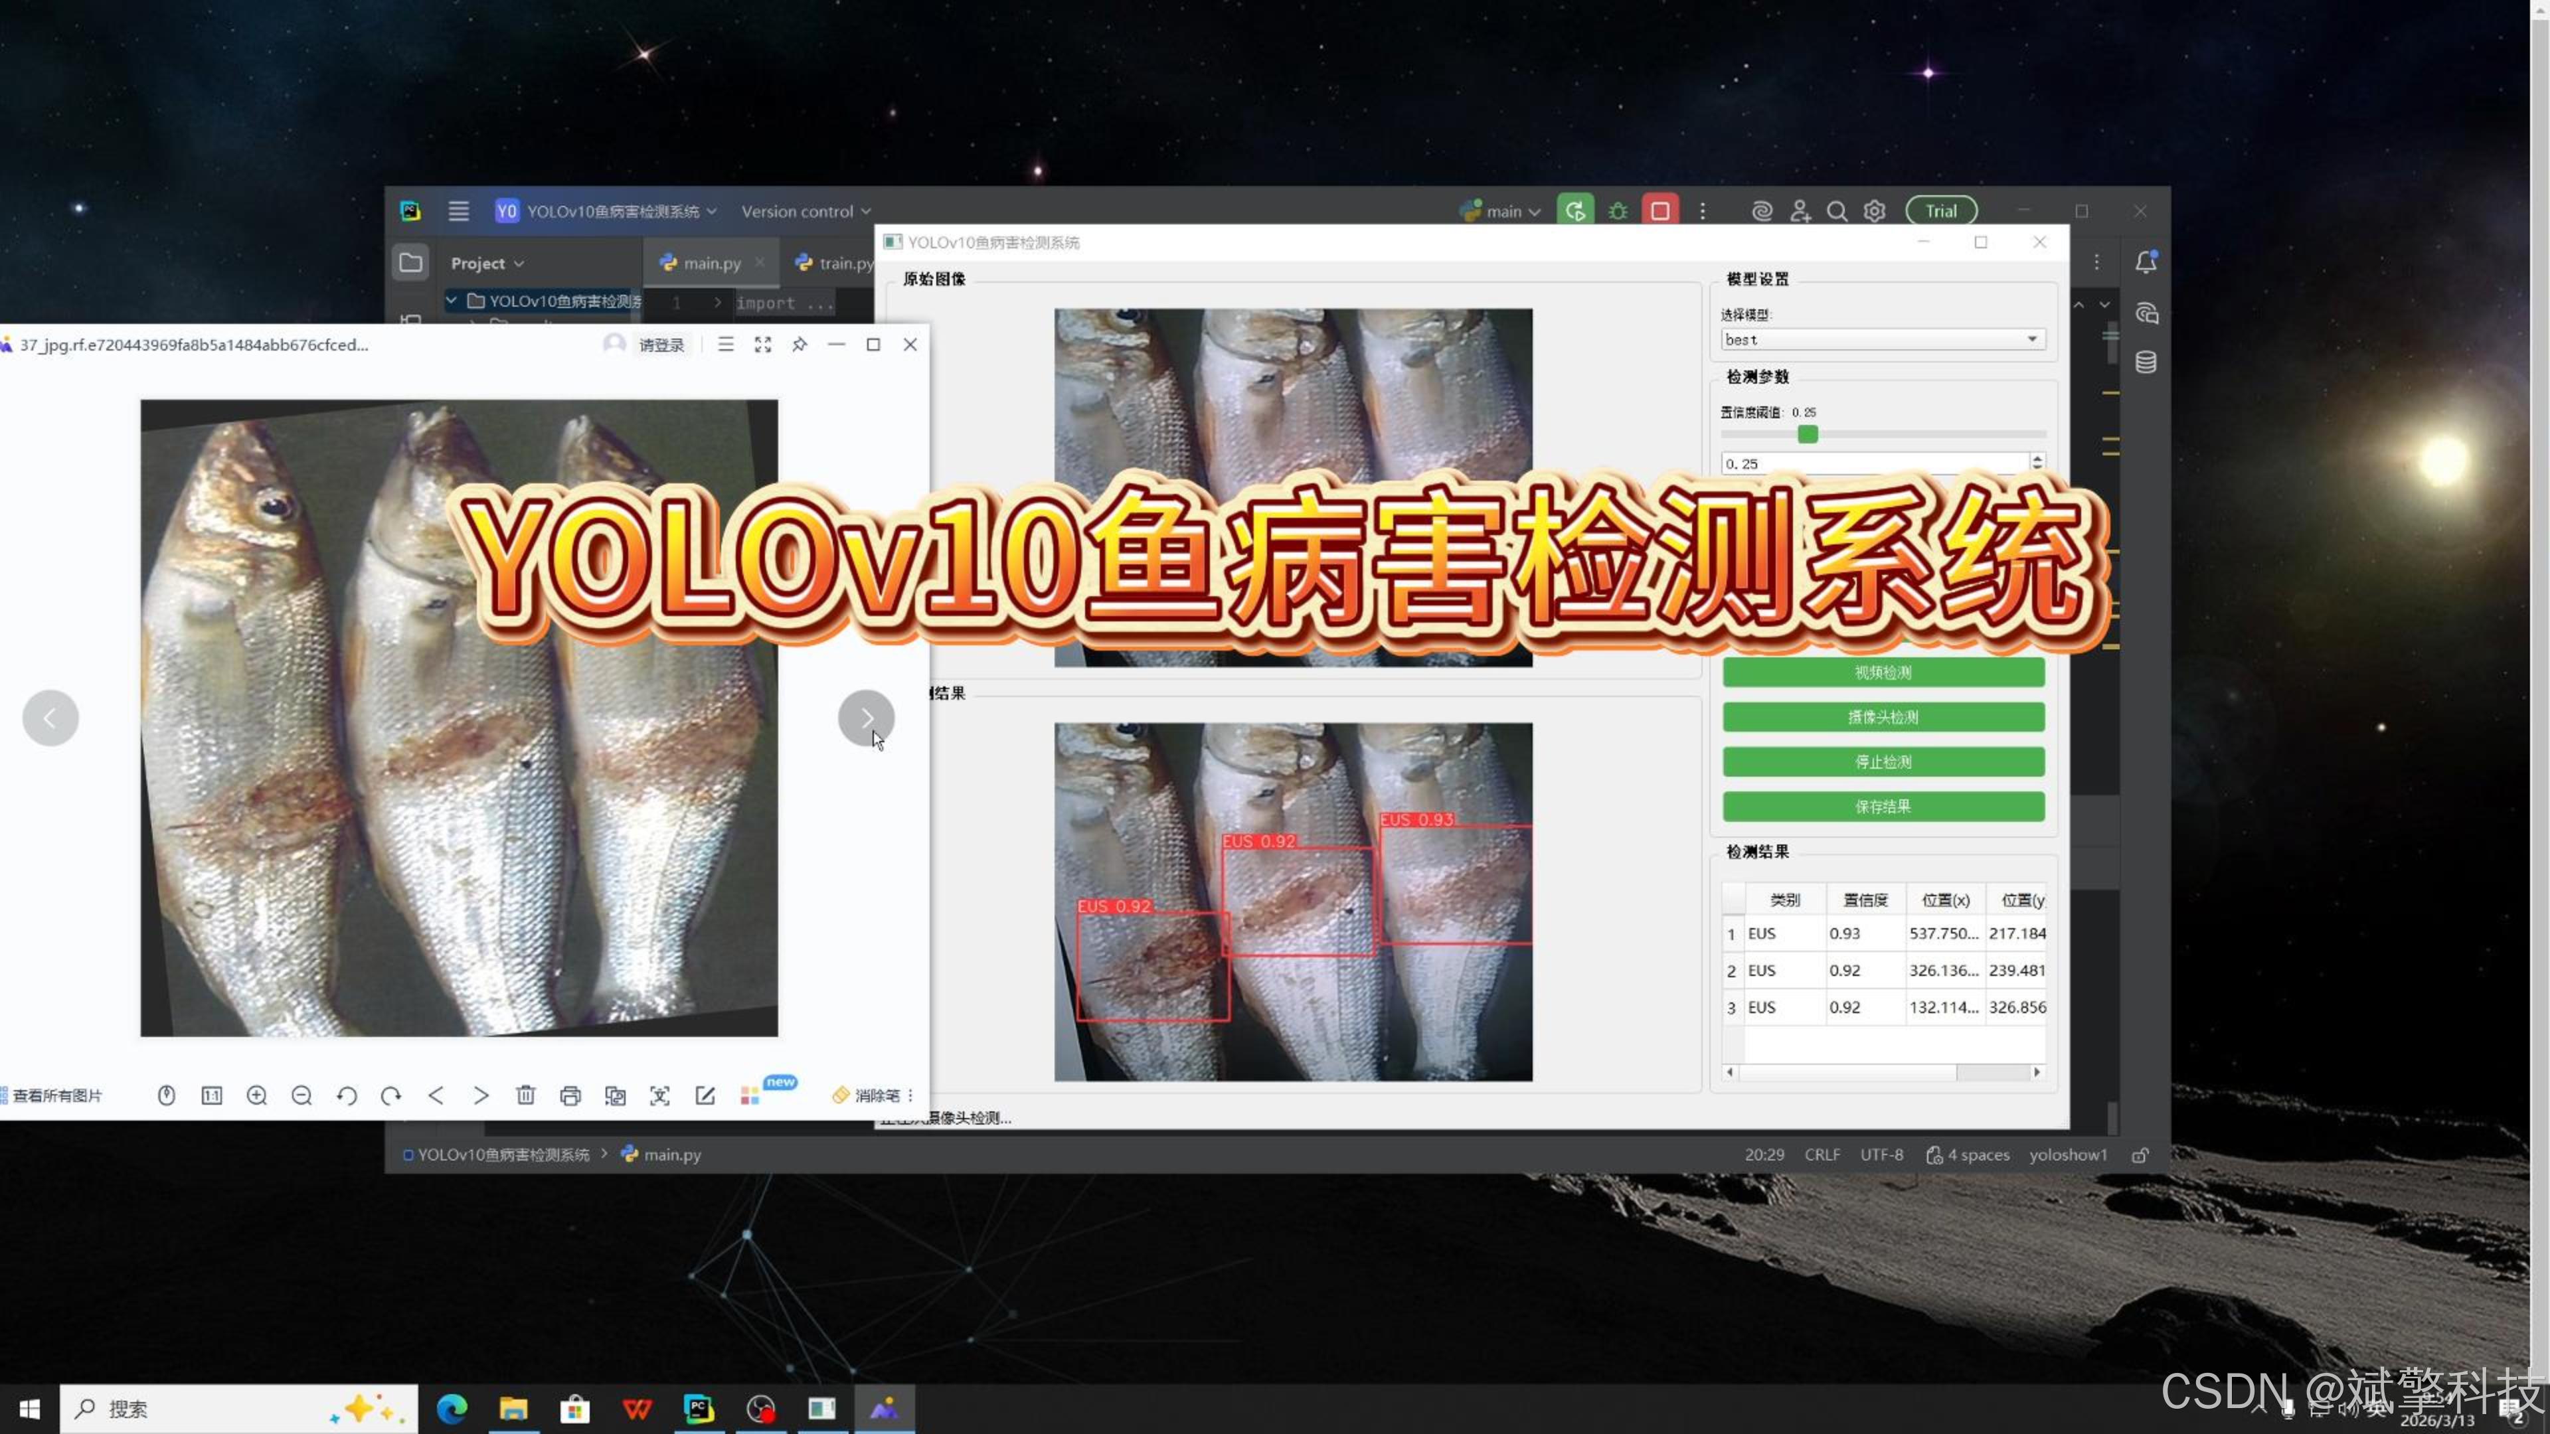
Task: Open the 'best' model selection dropdown
Action: (1882, 339)
